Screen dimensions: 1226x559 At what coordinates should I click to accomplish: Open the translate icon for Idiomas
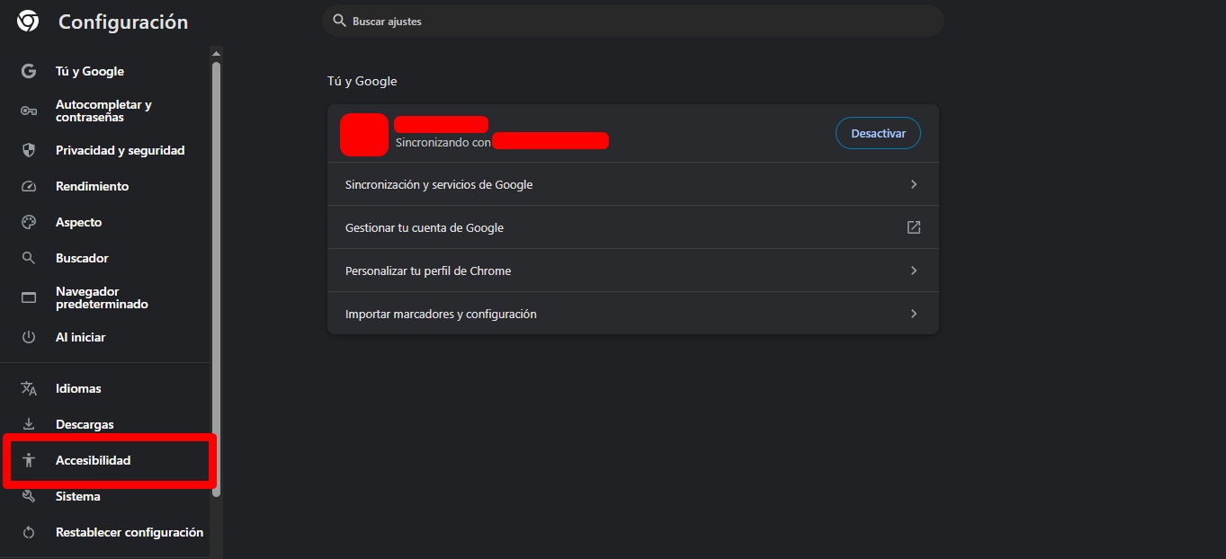(x=29, y=388)
